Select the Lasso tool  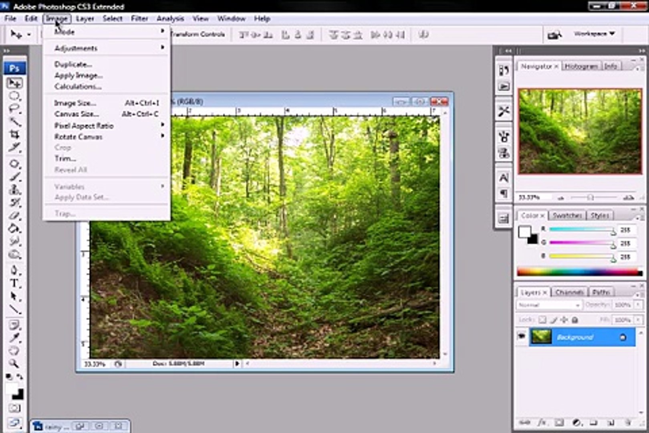point(14,109)
